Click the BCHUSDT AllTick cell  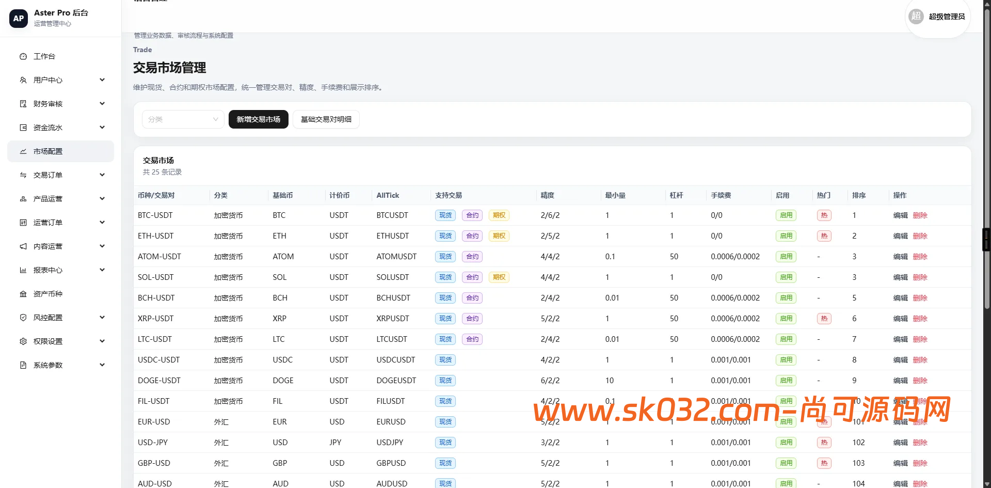[393, 298]
